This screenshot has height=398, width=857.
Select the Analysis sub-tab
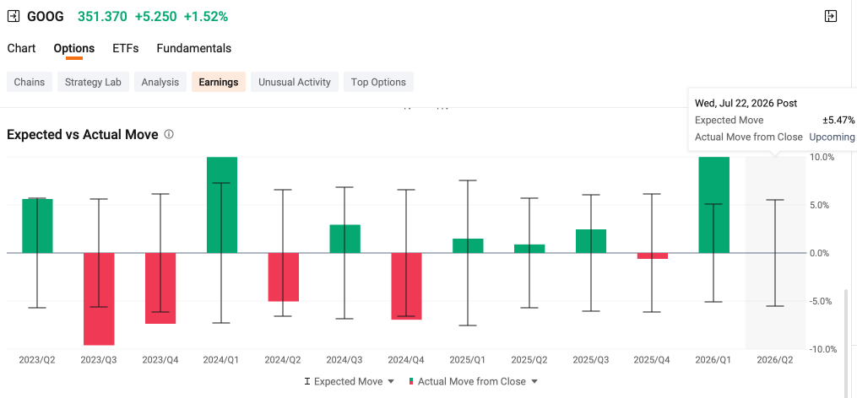(x=160, y=82)
